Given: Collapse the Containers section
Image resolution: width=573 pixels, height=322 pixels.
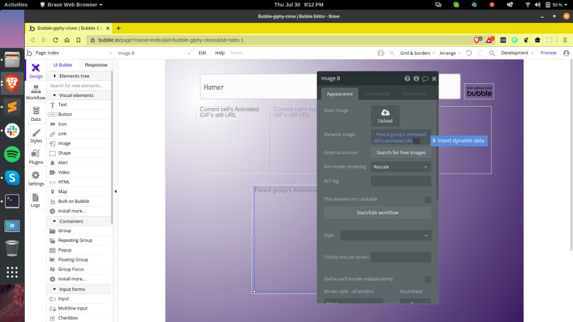Looking at the screenshot, I should click(55, 221).
